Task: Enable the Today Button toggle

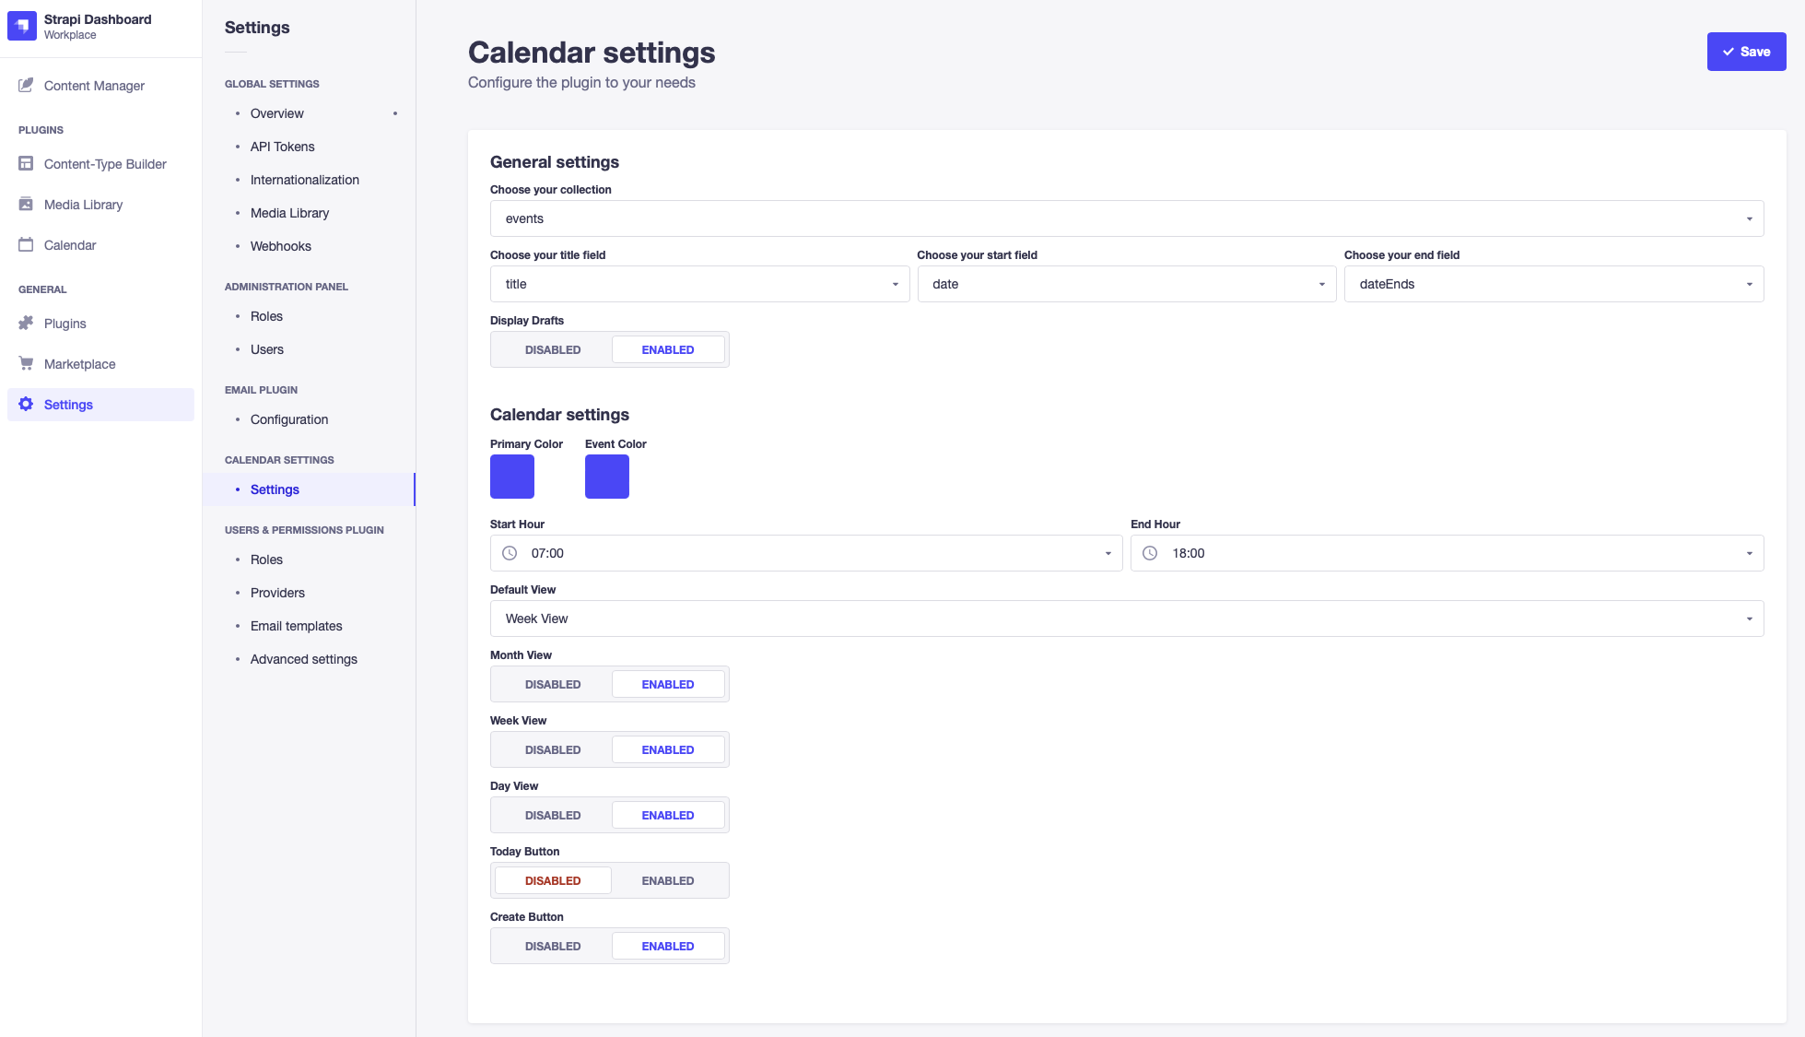Action: (668, 881)
